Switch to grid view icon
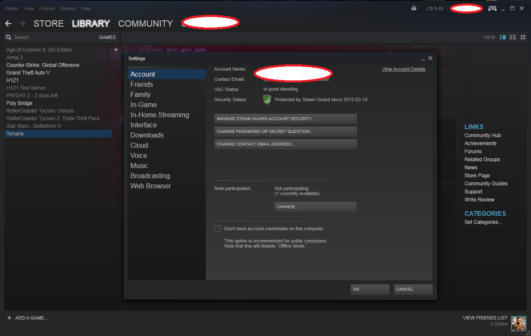 click(523, 37)
